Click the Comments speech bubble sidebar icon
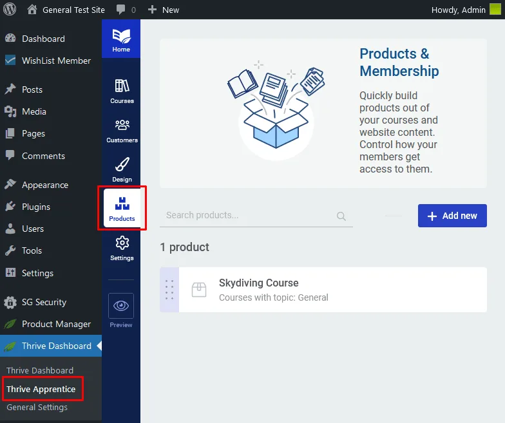Screen dimensions: 505x423 pyautogui.click(x=10, y=155)
